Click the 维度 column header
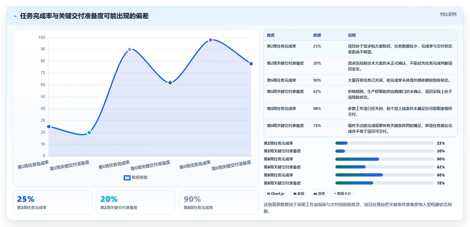The height and width of the screenshot is (227, 470). coord(271,35)
